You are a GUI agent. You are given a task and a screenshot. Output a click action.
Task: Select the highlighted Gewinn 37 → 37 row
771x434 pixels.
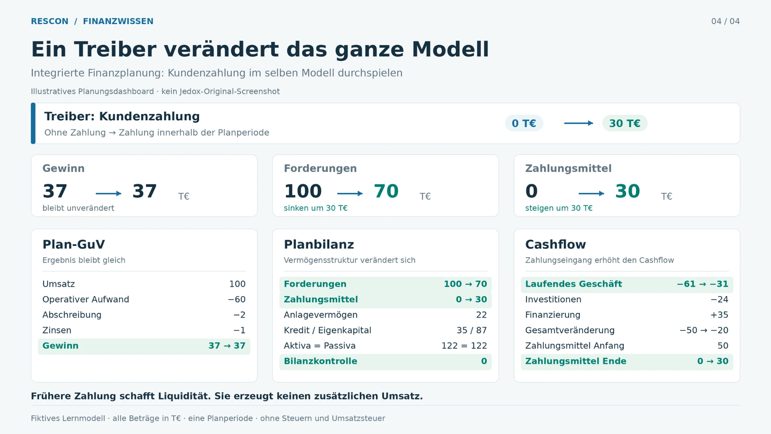(x=144, y=346)
